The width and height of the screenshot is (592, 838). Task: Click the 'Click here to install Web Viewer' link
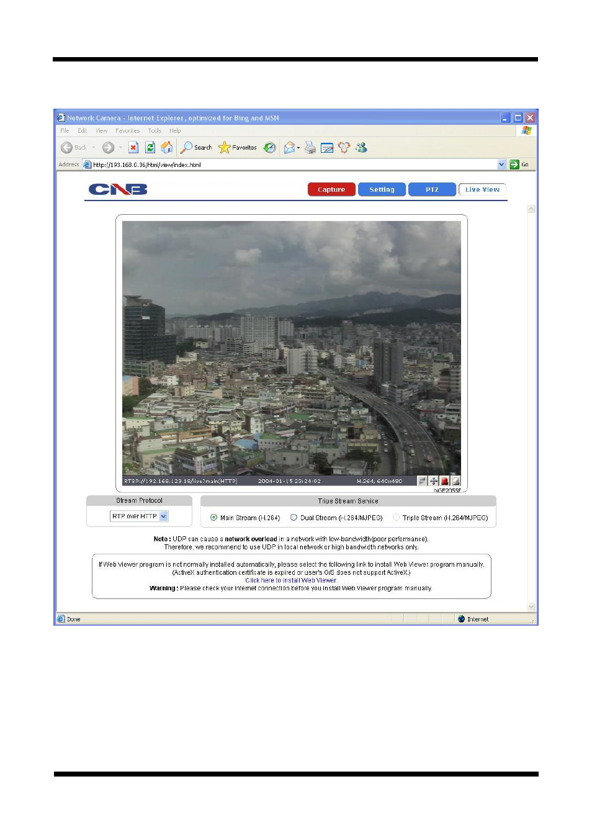click(290, 580)
